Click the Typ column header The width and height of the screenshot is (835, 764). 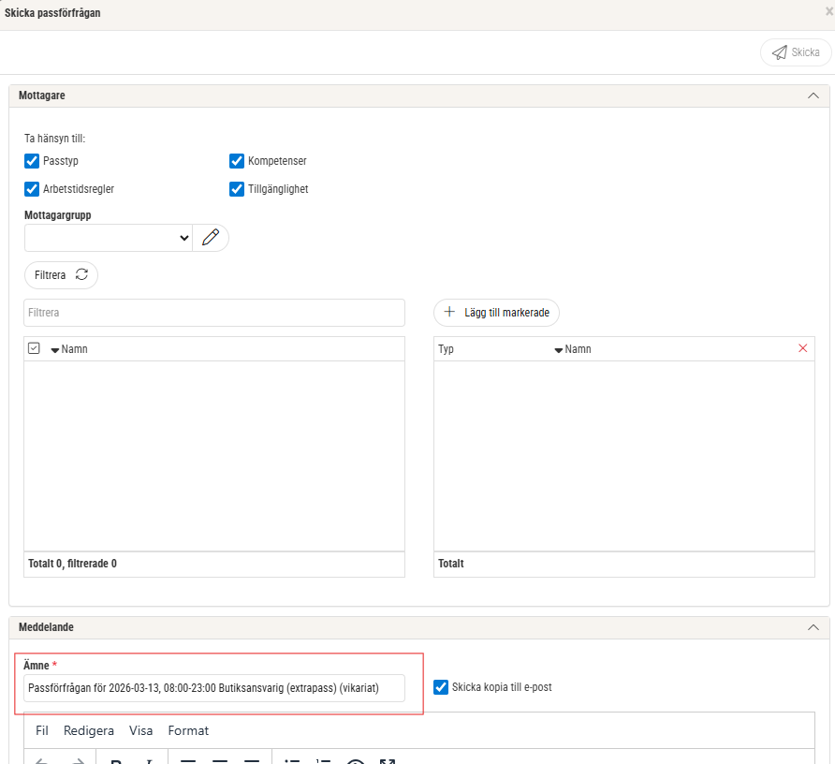tap(446, 349)
